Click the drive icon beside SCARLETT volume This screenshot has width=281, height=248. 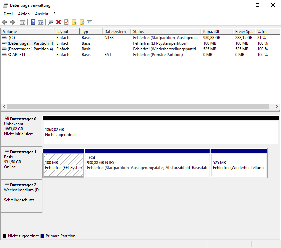point(4,55)
